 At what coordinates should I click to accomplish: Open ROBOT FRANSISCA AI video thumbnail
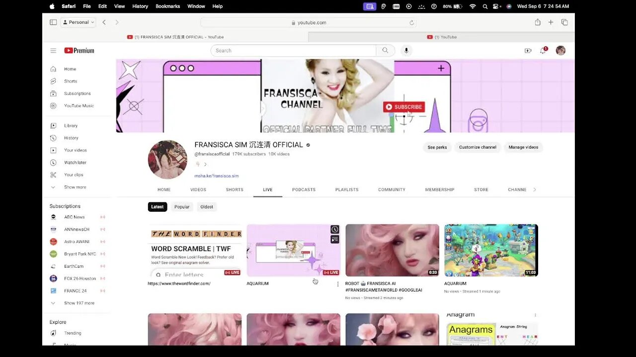pos(393,250)
